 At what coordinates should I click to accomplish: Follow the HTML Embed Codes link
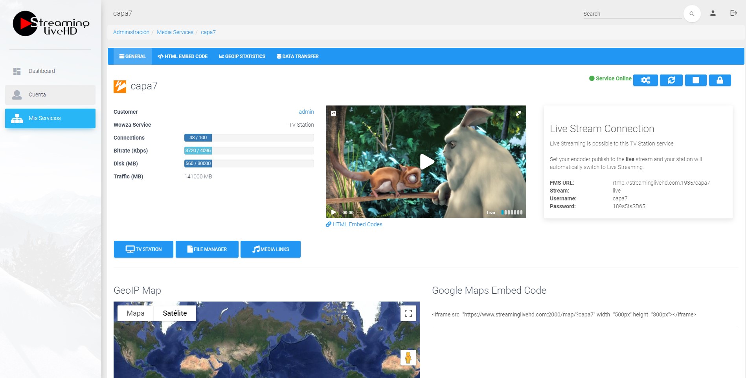[x=357, y=224]
